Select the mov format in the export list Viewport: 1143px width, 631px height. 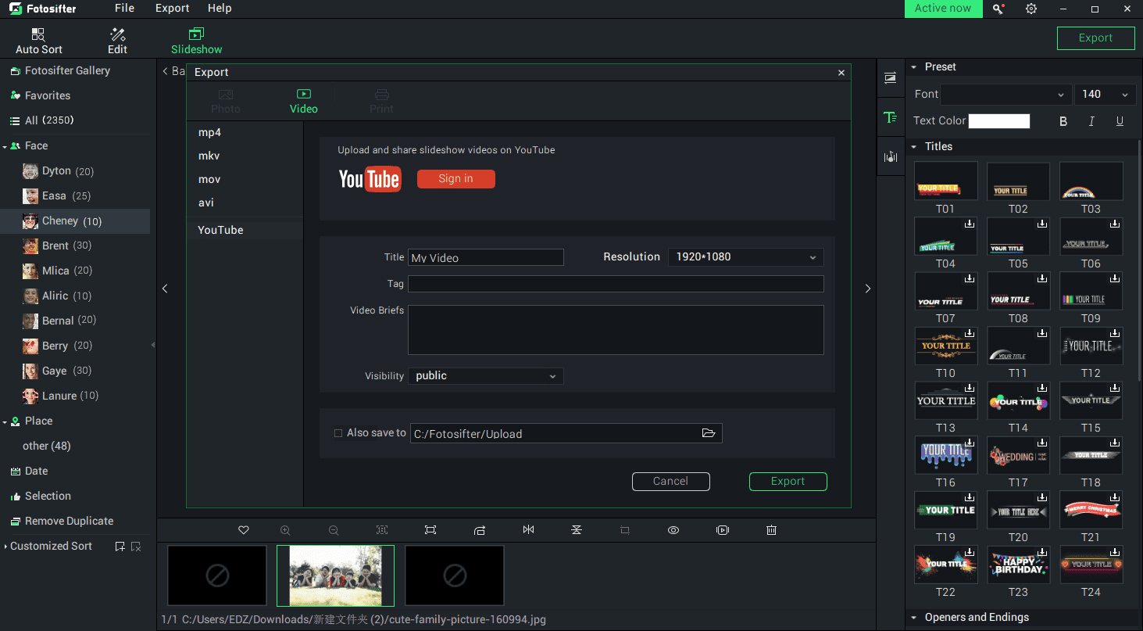pyautogui.click(x=209, y=179)
